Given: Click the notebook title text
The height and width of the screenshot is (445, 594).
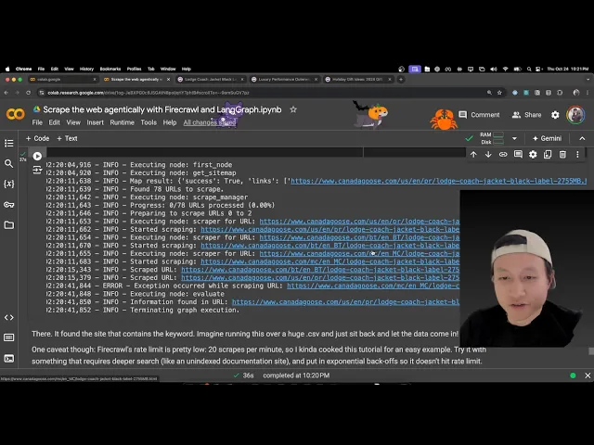Looking at the screenshot, I should [162, 109].
